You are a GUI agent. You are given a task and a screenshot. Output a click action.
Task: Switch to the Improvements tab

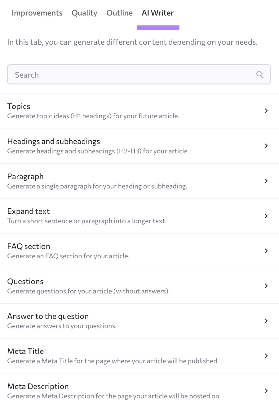click(x=37, y=13)
